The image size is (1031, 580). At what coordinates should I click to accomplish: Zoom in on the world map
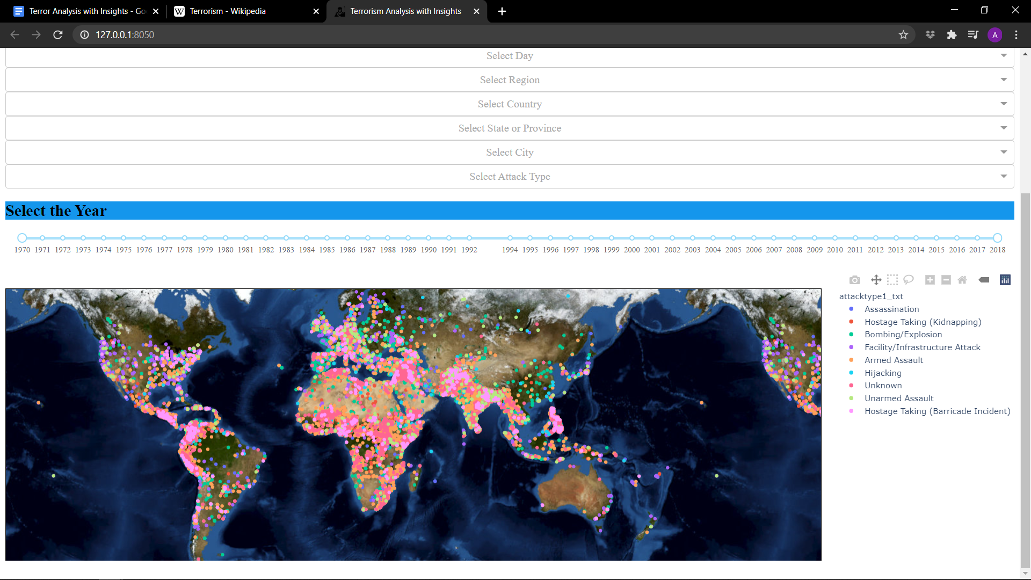tap(930, 280)
